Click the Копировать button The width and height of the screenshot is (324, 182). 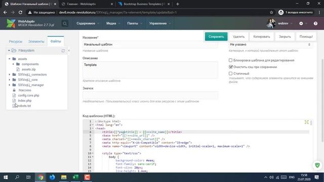[x=262, y=37]
